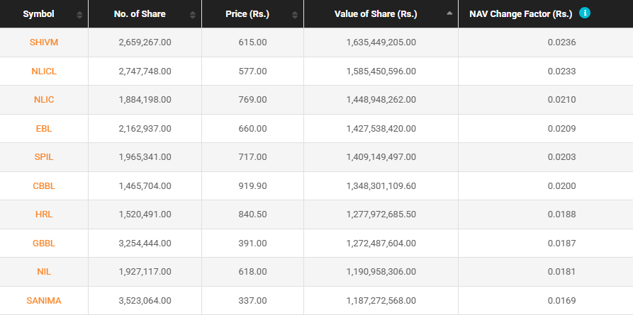View the GBBL stock link
The width and height of the screenshot is (633, 315).
(x=44, y=244)
